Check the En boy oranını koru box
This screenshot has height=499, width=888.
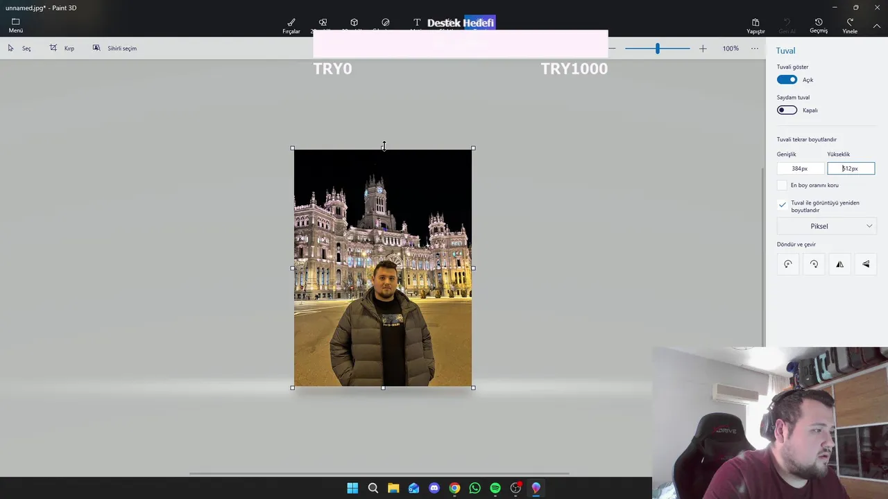(x=782, y=185)
